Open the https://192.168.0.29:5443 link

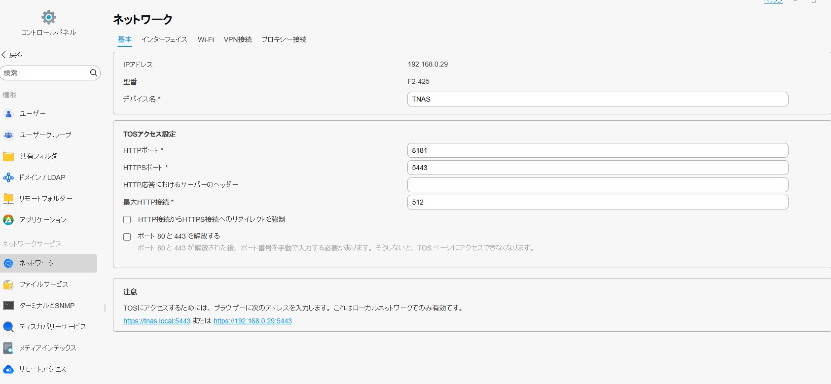coord(253,321)
